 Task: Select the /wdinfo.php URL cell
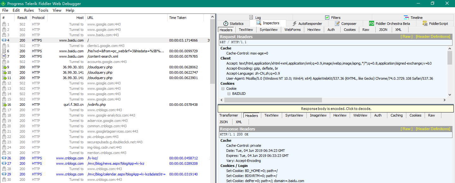pyautogui.click(x=96, y=105)
